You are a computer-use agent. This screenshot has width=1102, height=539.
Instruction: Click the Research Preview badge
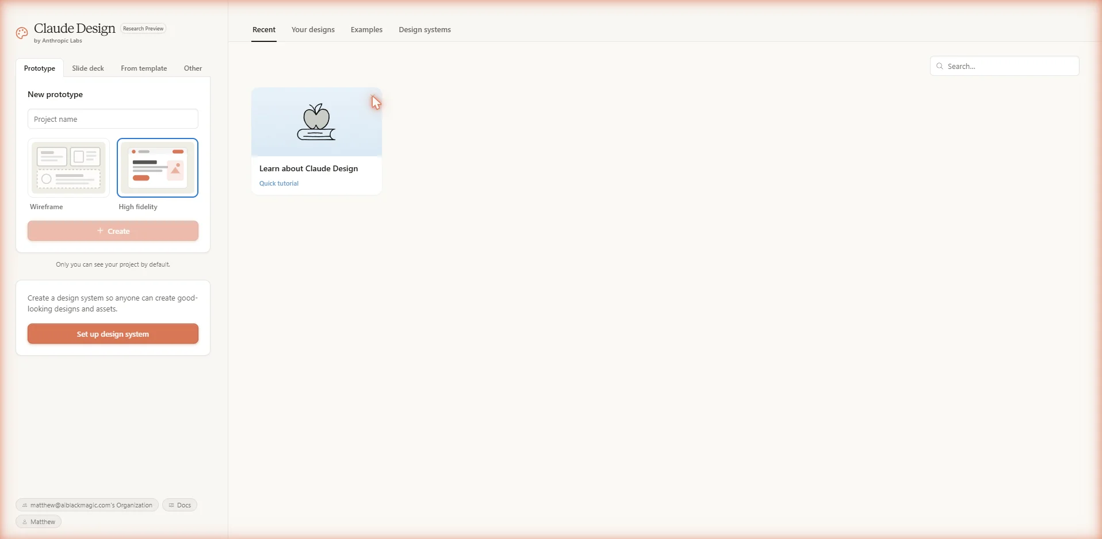143,29
